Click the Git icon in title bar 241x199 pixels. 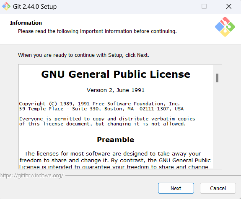6,6
